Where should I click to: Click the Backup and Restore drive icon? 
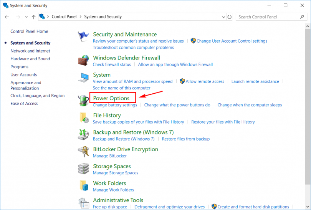pyautogui.click(x=83, y=135)
